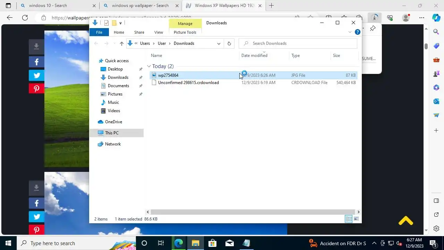The image size is (444, 250).
Task: Switch to the Home ribbon tab
Action: coord(119,32)
